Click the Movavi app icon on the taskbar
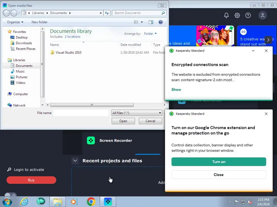The image size is (277, 207). 108,202
